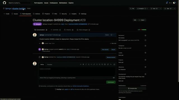Open the repository Settings tab

pyautogui.click(x=83, y=14)
